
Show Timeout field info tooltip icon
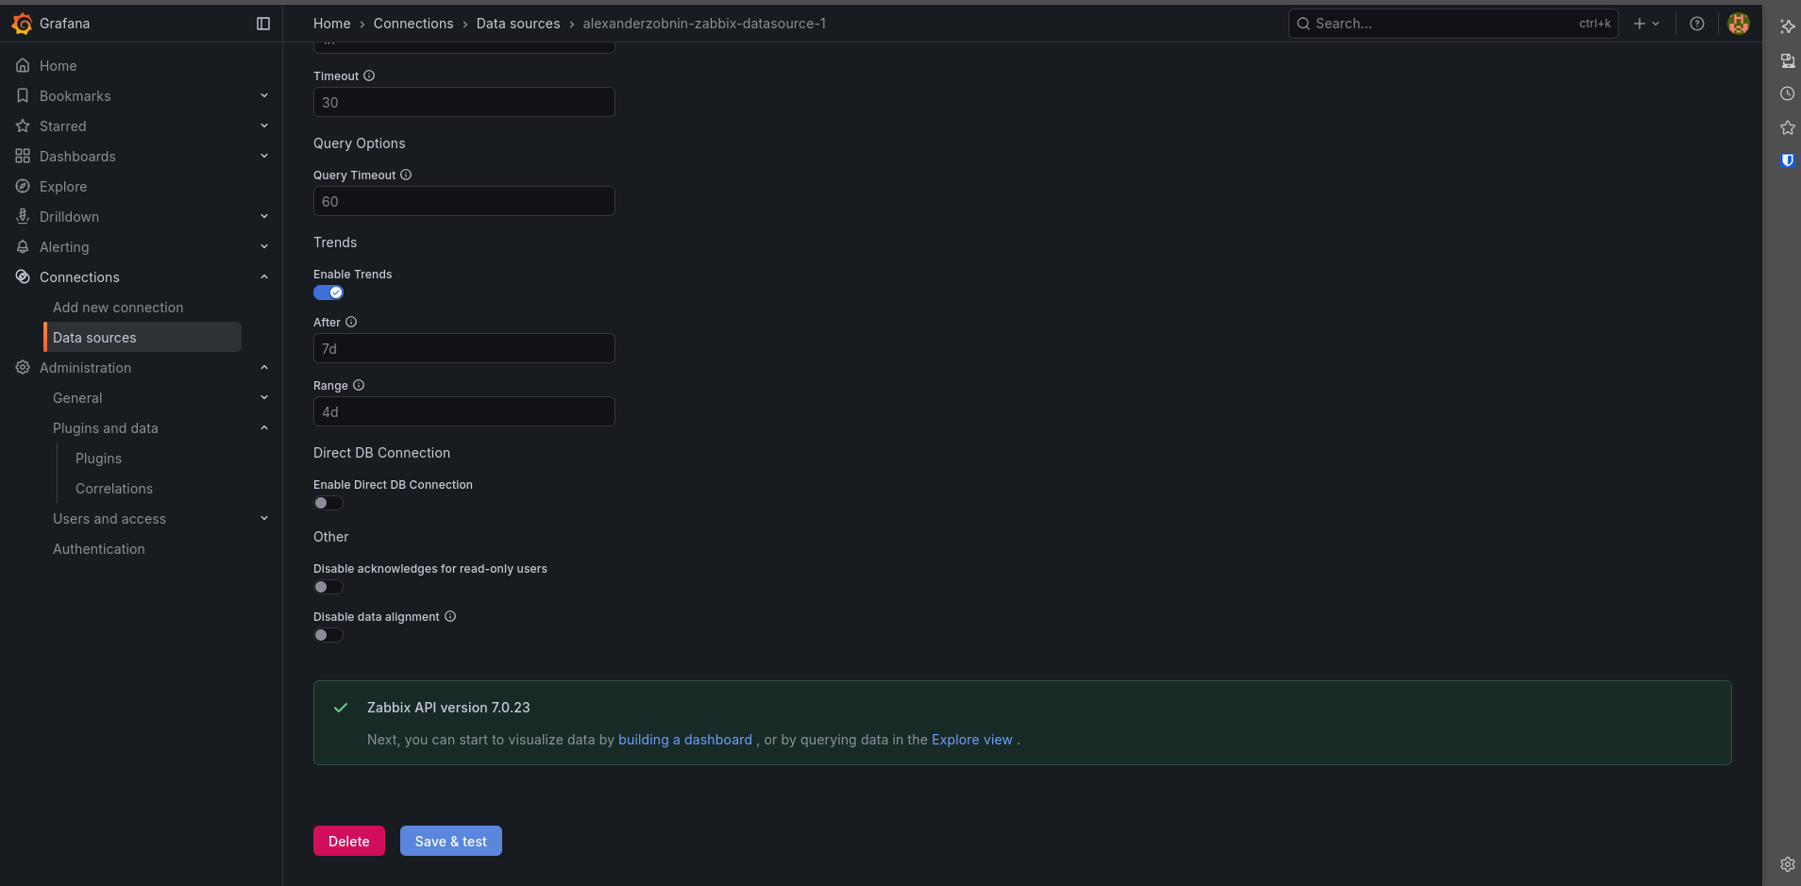pyautogui.click(x=369, y=76)
